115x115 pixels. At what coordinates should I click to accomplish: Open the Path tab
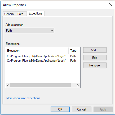pyautogui.click(x=21, y=14)
